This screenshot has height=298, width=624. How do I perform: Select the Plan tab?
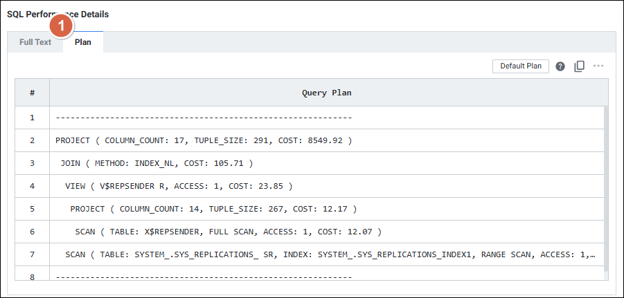(83, 42)
